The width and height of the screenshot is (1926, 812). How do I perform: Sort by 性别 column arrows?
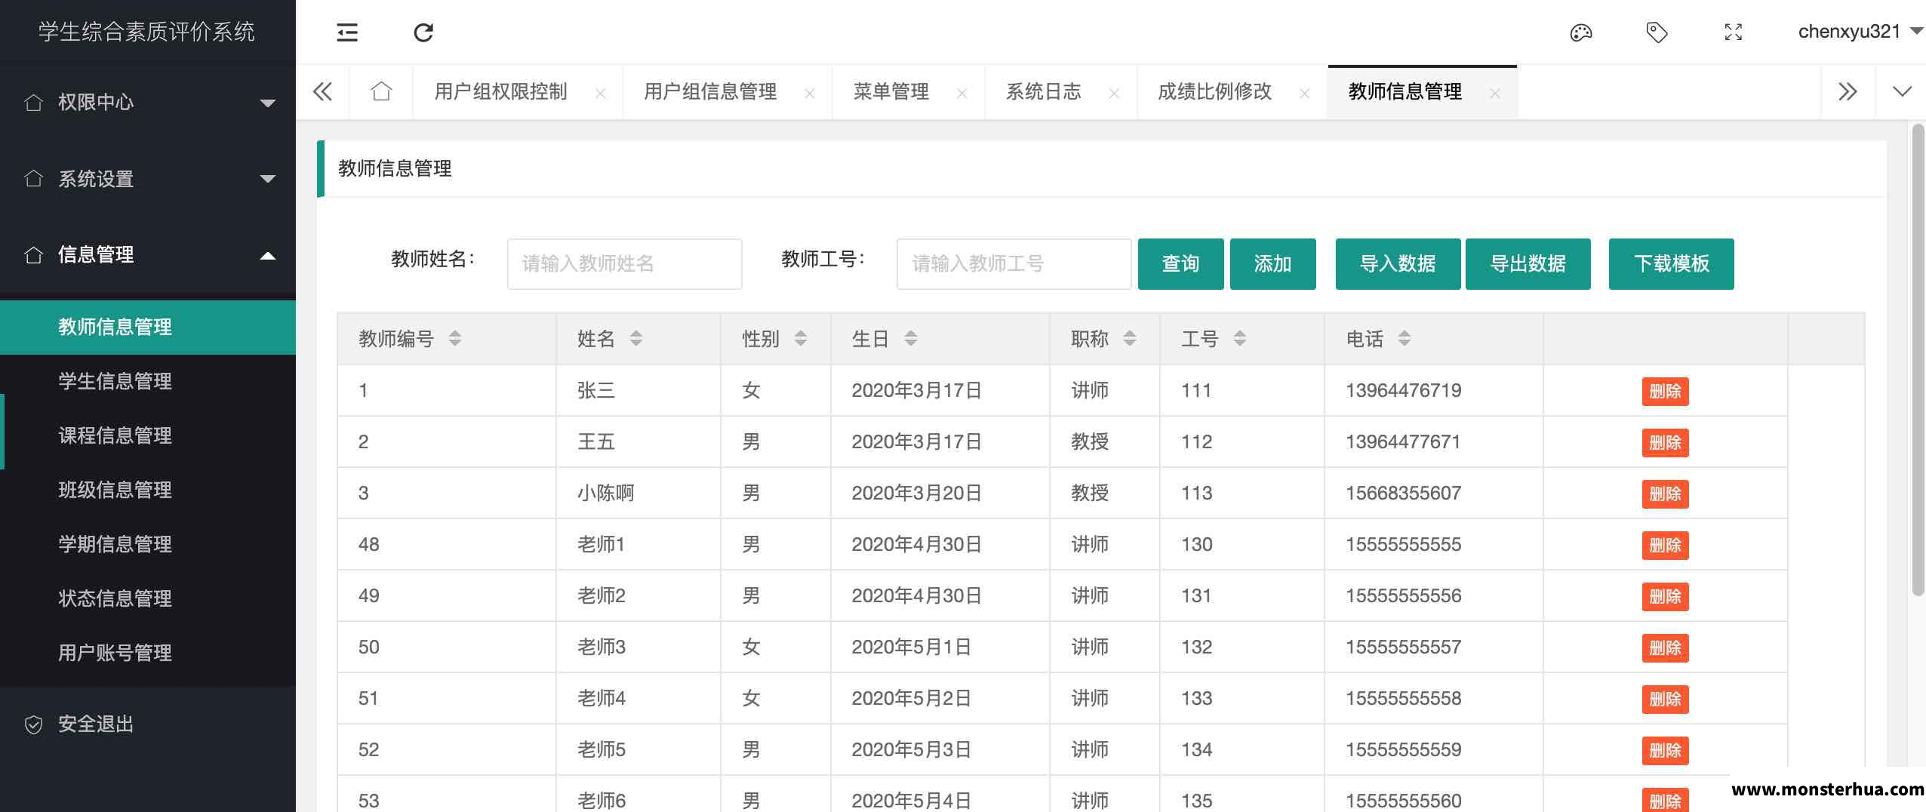800,338
